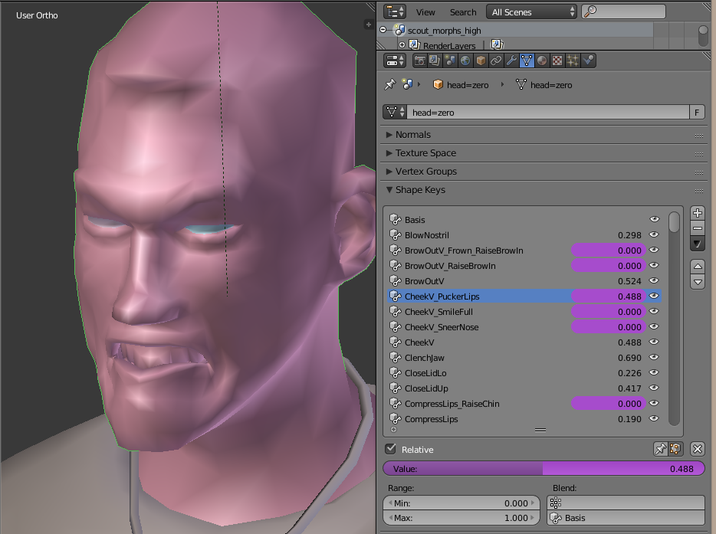Mute the BlowNostril shape key eye
Screen dimensions: 716x534
pyautogui.click(x=655, y=234)
